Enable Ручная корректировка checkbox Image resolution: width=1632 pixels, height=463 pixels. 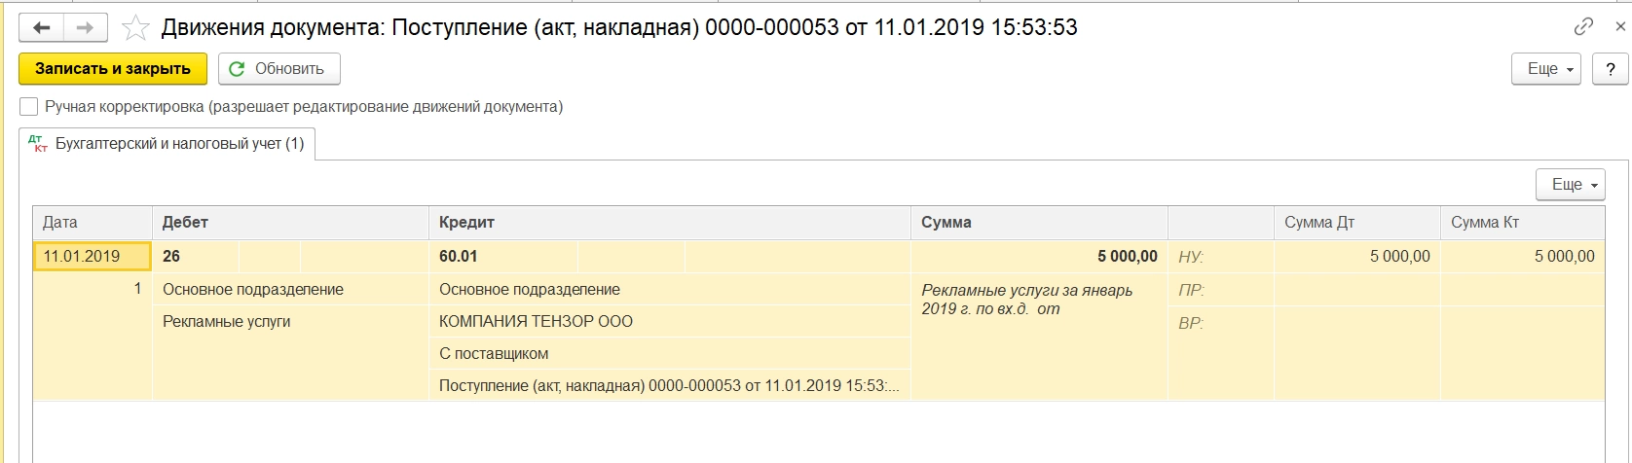pos(29,107)
